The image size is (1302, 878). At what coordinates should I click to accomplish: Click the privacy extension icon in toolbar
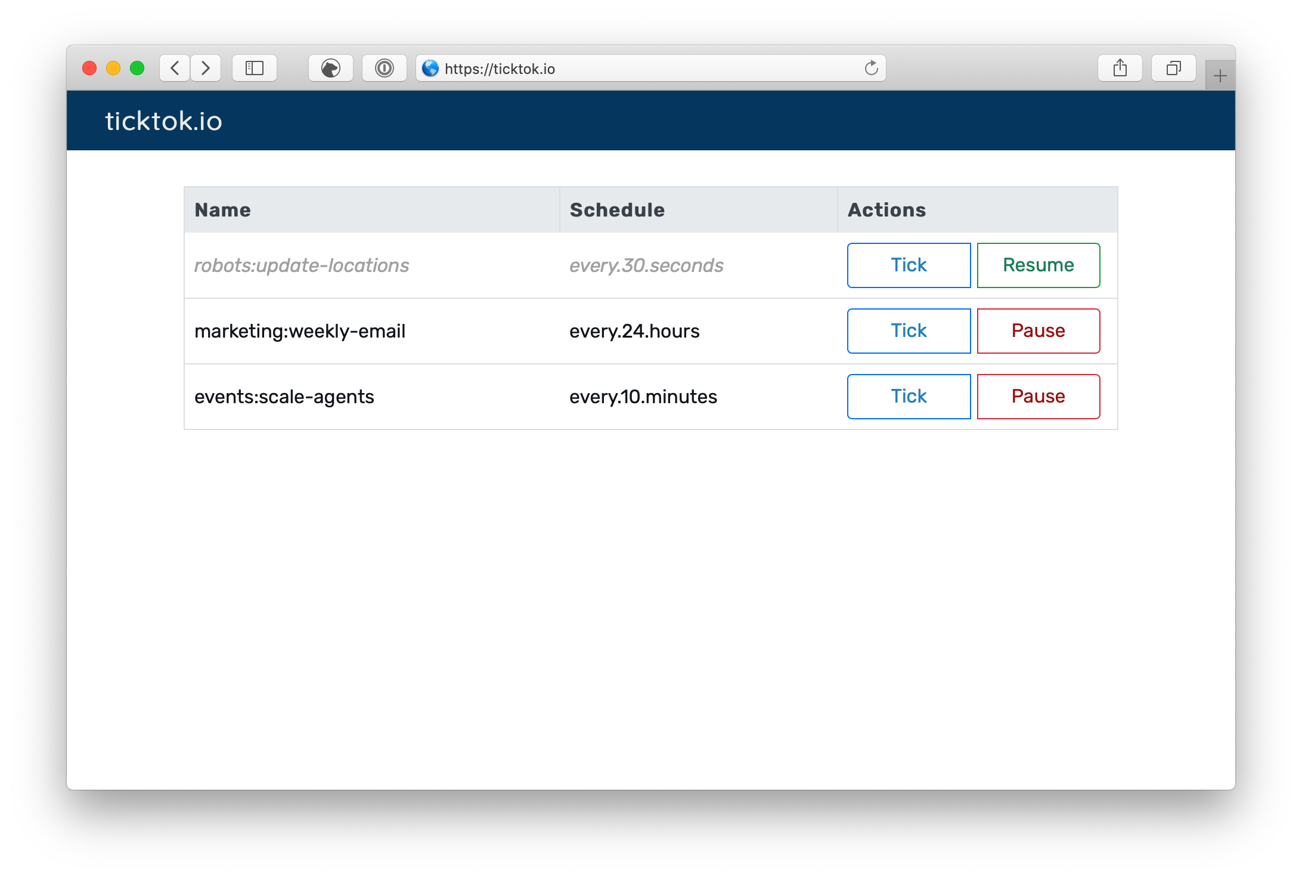tap(331, 68)
